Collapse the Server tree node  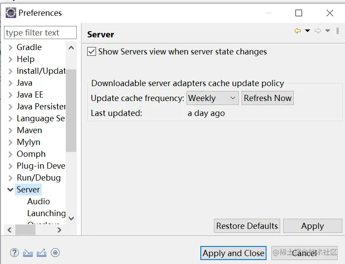[x=11, y=190]
